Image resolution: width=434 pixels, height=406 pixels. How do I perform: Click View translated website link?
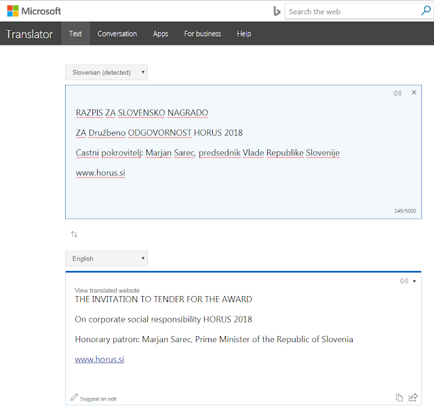click(107, 290)
